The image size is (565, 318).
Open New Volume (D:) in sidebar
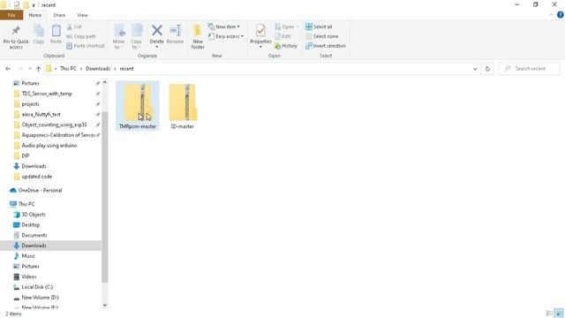coord(40,298)
